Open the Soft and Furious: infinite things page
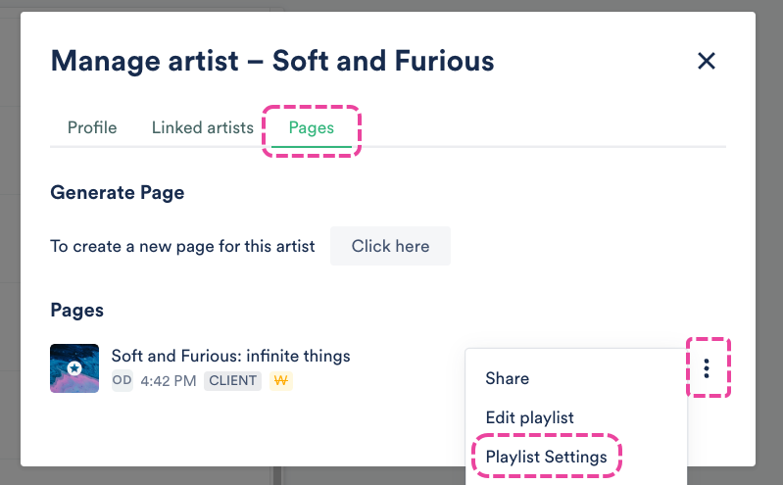Screen dimensions: 783x485 click(230, 356)
